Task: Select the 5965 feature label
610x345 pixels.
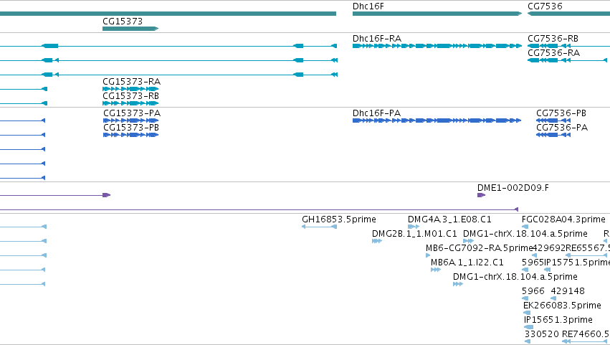Action: [533, 263]
